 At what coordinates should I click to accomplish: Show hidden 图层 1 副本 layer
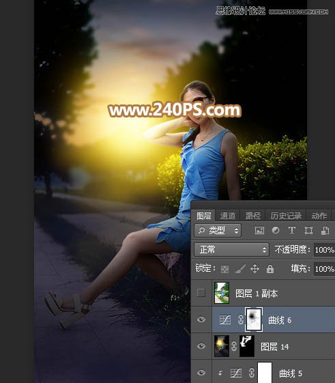[201, 293]
